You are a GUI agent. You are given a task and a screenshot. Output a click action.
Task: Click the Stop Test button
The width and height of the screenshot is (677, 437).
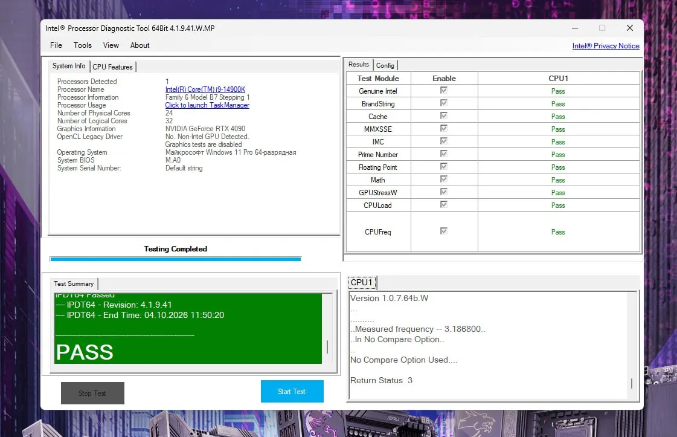(x=92, y=393)
